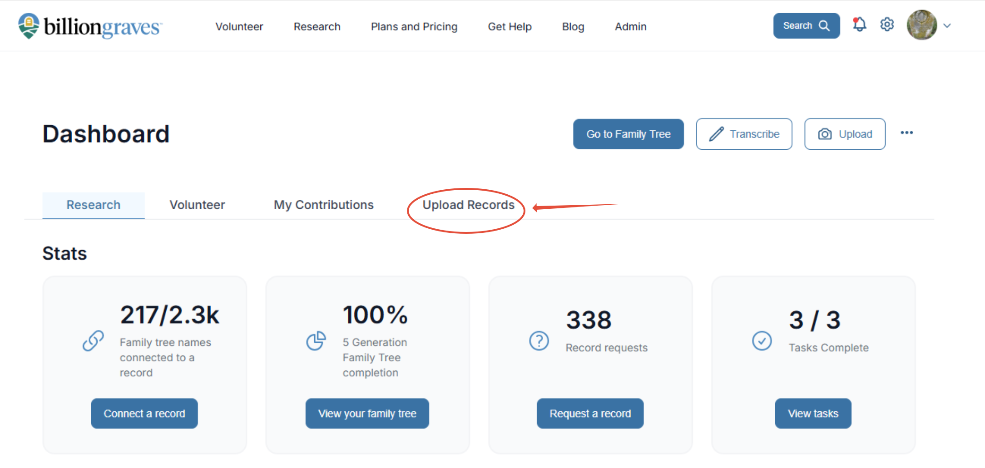The image size is (985, 468).
Task: Go to Plans and Pricing
Action: tap(414, 27)
